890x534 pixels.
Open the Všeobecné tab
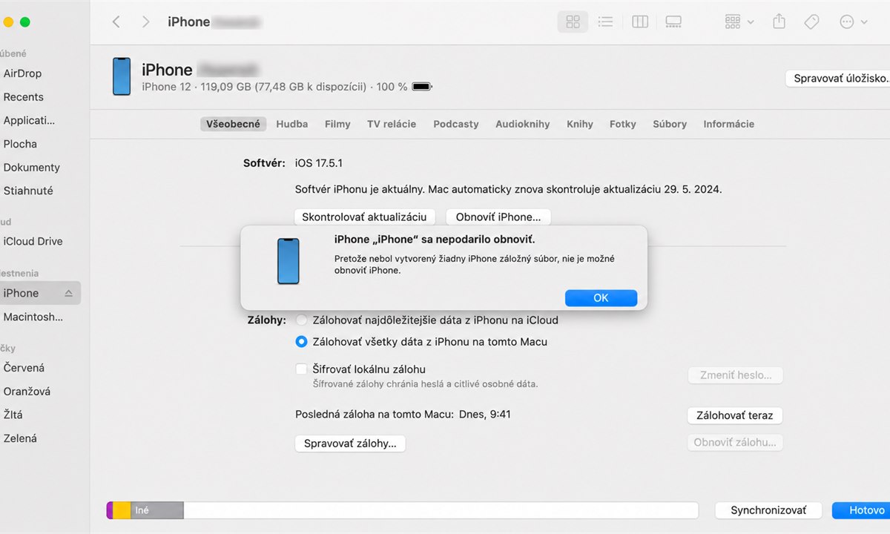tap(234, 124)
